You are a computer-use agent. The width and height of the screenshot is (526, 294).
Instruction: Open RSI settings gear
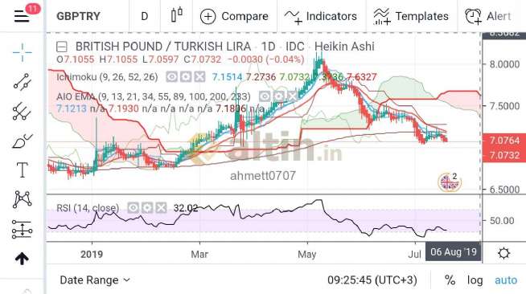147,208
